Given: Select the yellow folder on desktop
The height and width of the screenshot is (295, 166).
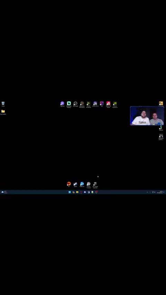Looking at the screenshot, I should 3,112.
